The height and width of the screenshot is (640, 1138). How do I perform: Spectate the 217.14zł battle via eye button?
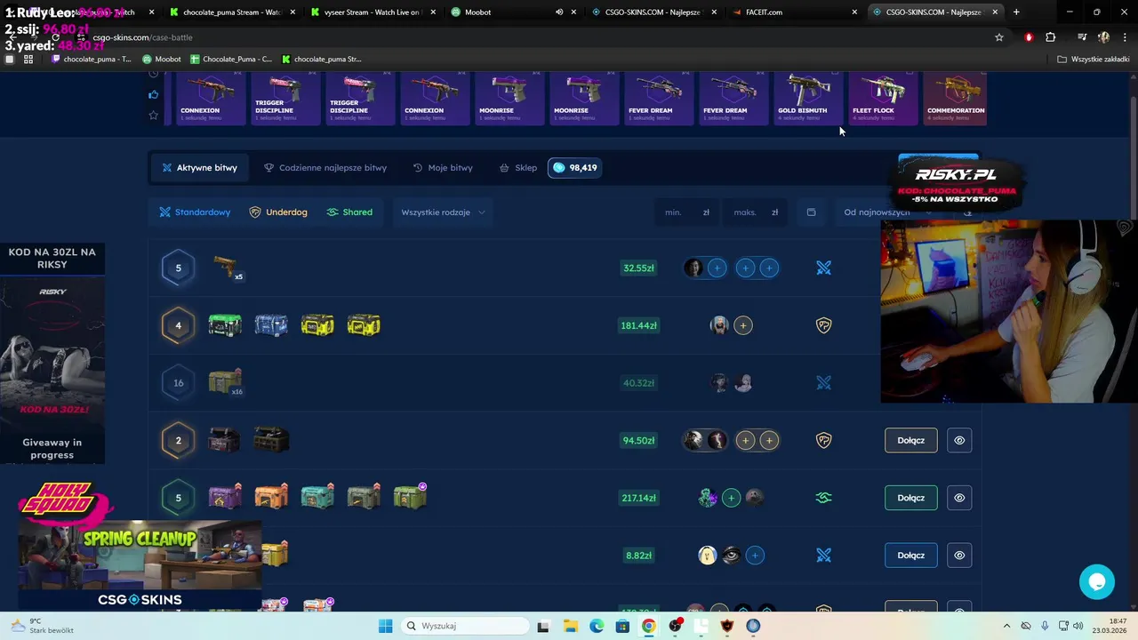pyautogui.click(x=959, y=498)
